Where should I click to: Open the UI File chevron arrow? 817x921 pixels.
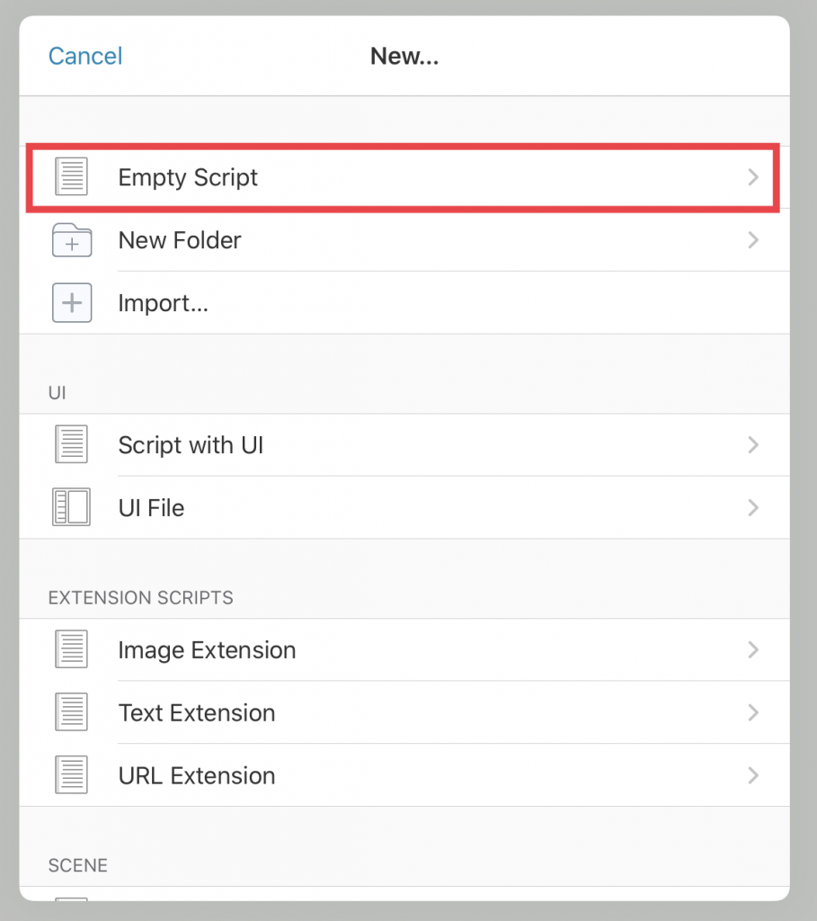753,507
